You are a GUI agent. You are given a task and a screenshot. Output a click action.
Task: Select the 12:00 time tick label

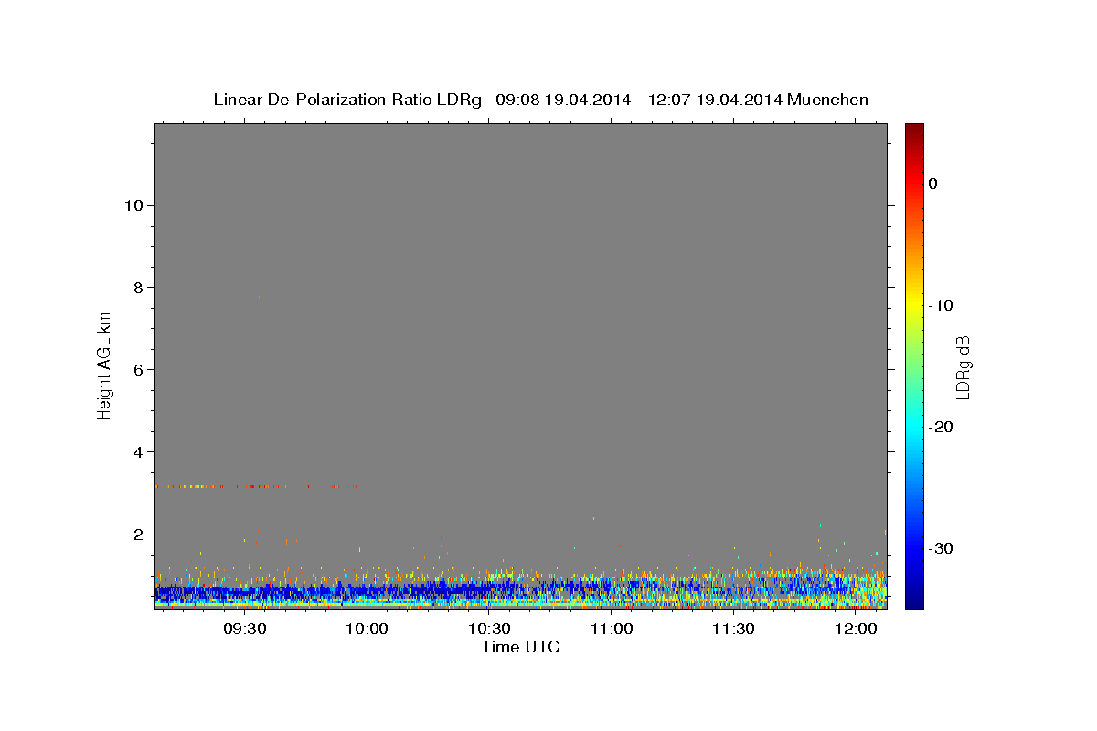coord(856,630)
